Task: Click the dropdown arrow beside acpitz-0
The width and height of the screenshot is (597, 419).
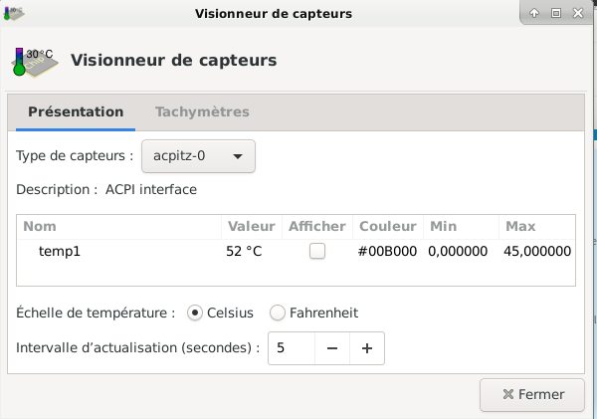Action: 238,156
